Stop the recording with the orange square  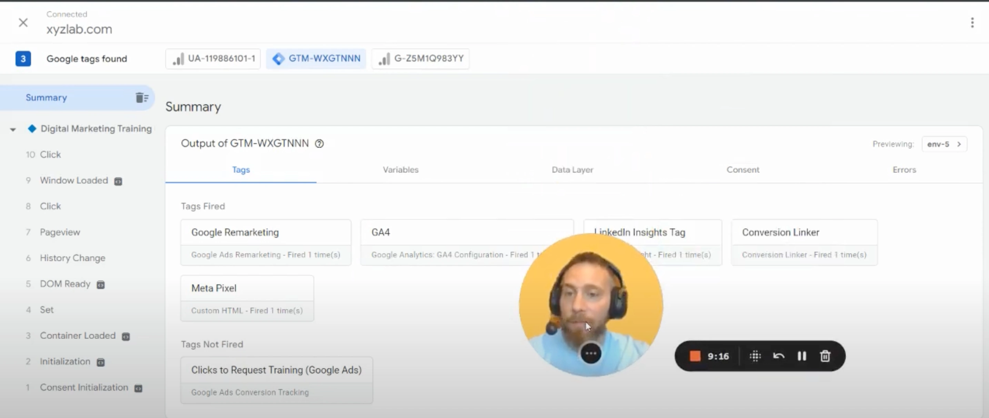pos(695,356)
